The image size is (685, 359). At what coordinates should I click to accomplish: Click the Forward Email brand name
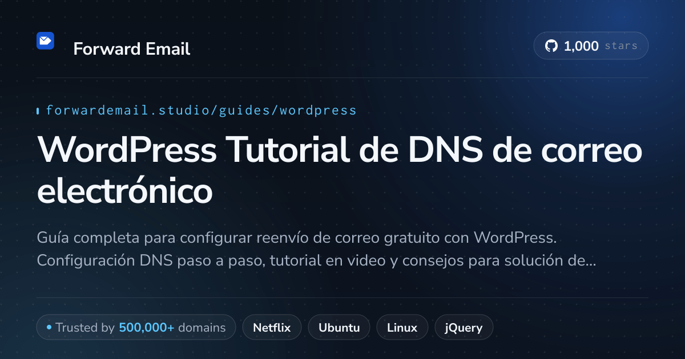(132, 49)
